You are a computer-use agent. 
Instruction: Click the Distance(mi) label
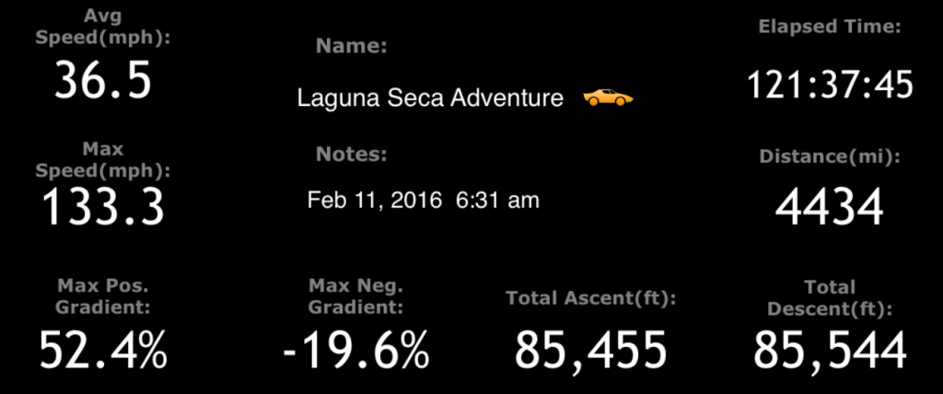pos(830,157)
